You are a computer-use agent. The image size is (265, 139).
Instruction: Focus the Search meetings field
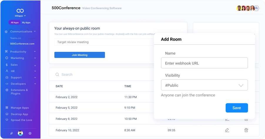[67, 75]
